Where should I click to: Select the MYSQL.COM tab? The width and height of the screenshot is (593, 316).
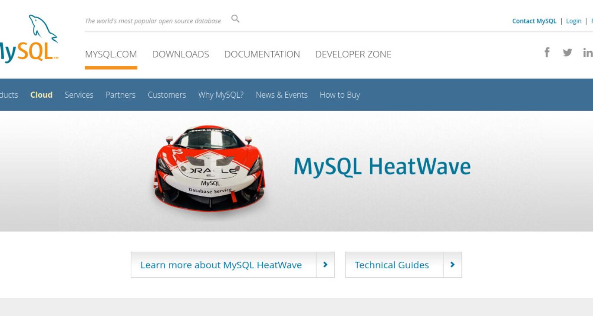tap(111, 54)
